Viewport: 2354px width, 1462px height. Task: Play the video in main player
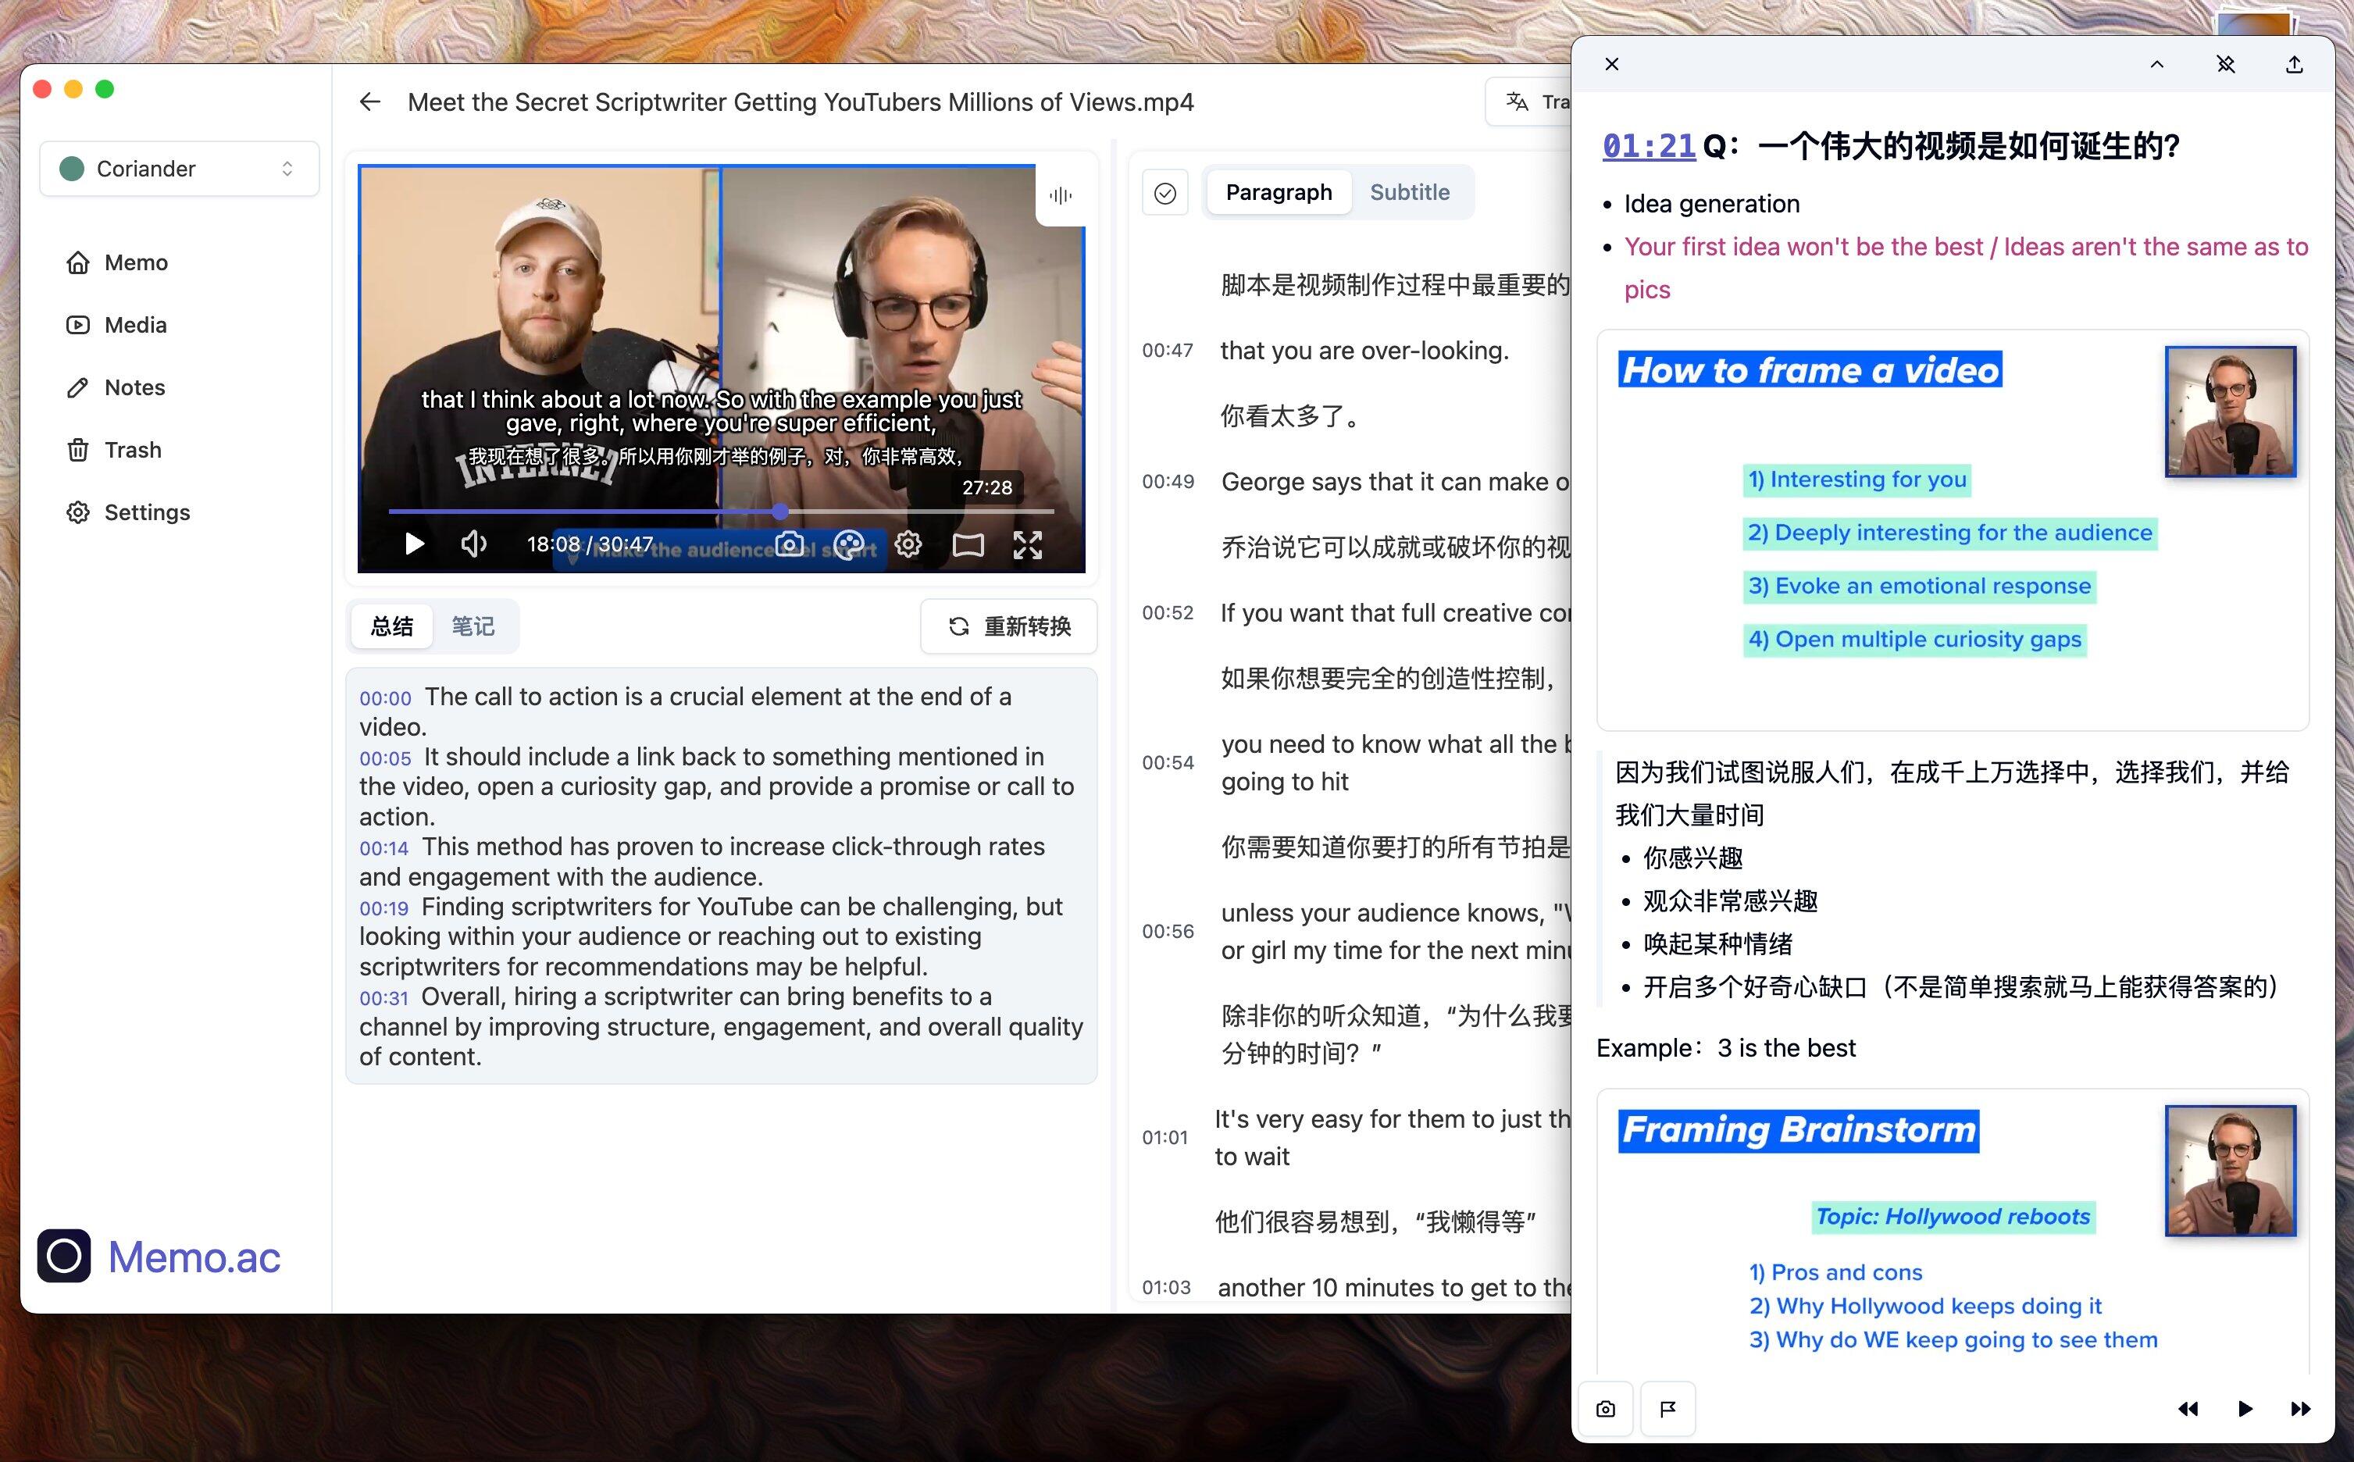(415, 544)
